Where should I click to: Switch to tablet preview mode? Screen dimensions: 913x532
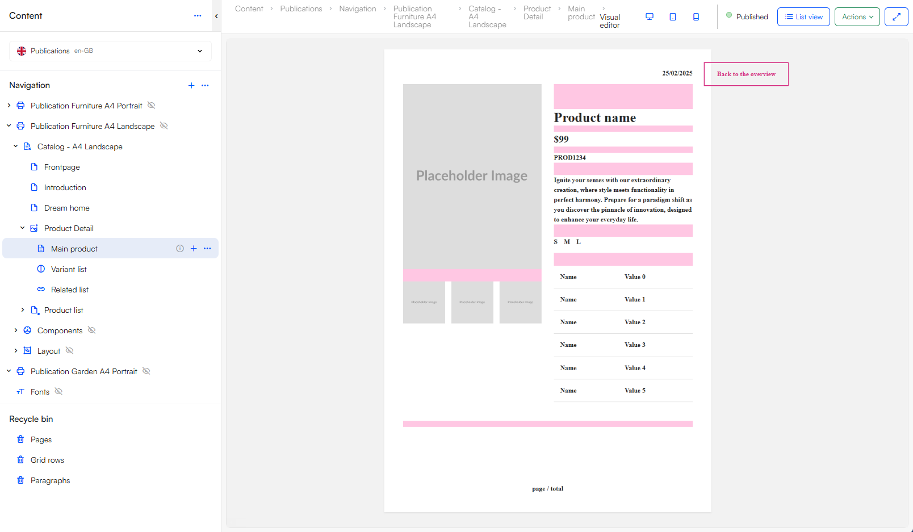pyautogui.click(x=673, y=16)
